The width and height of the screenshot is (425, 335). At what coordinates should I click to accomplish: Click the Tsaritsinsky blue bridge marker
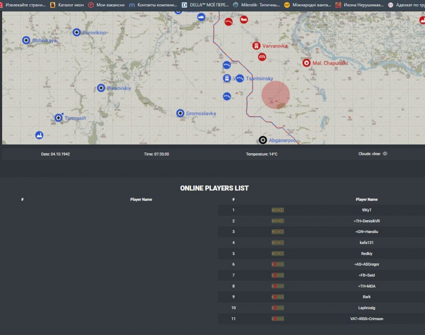pyautogui.click(x=240, y=78)
